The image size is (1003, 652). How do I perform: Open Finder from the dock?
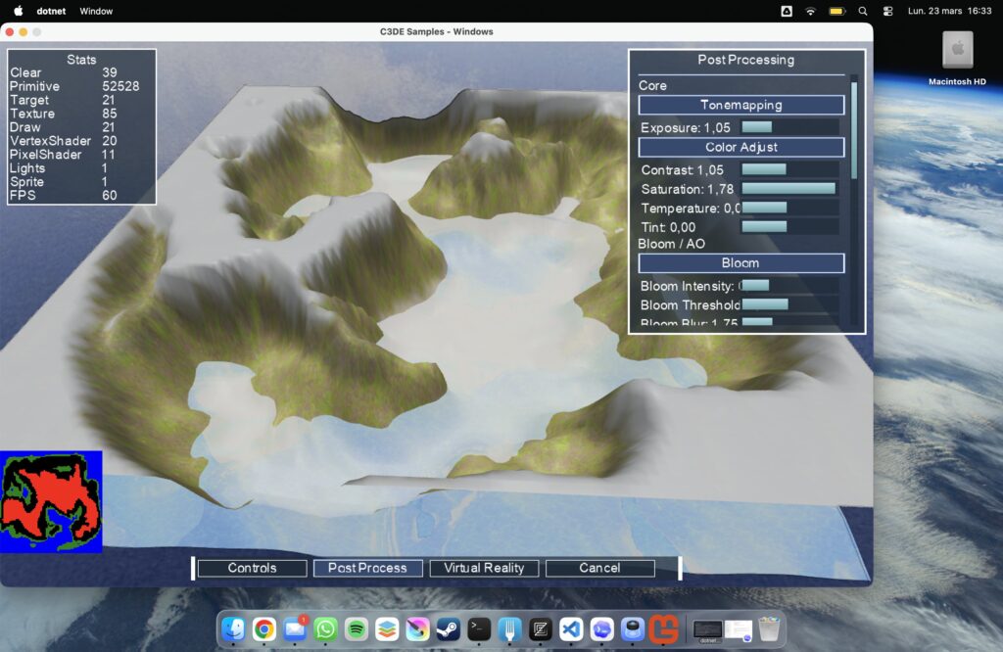click(233, 629)
